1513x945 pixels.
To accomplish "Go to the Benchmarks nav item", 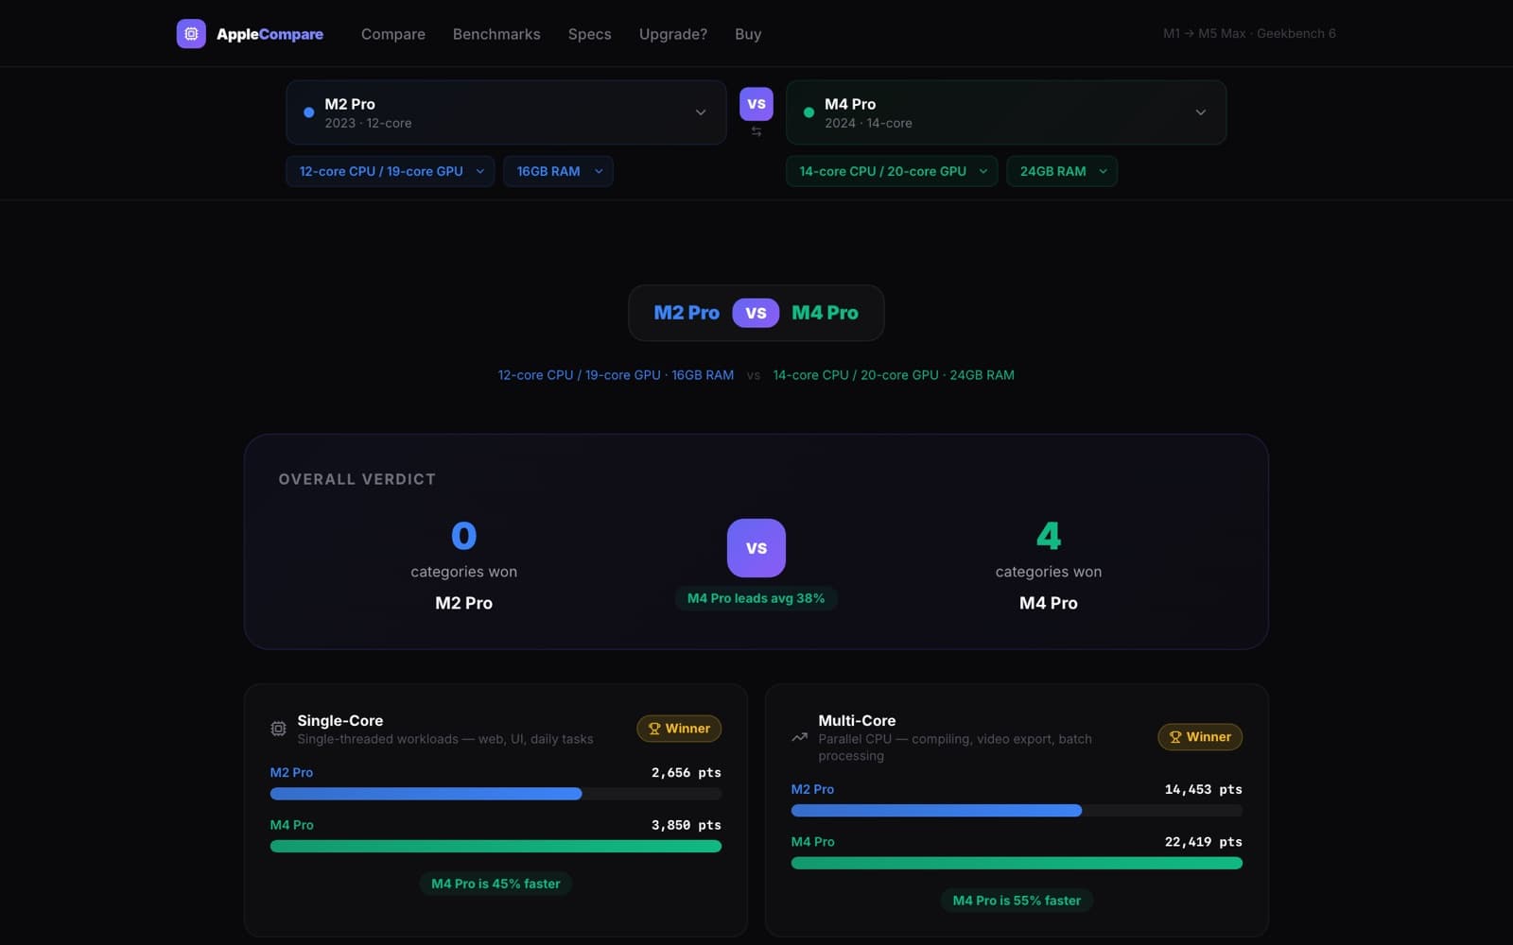I will (496, 34).
